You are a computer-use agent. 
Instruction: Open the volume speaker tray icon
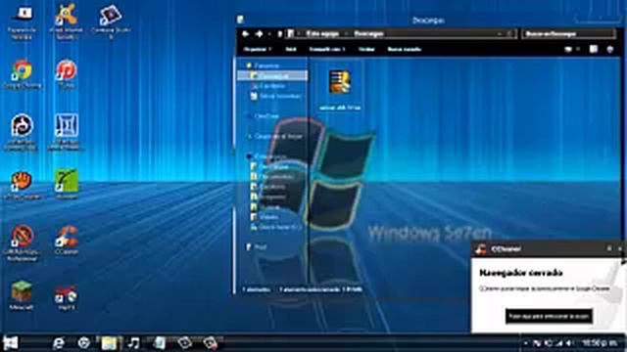click(569, 343)
